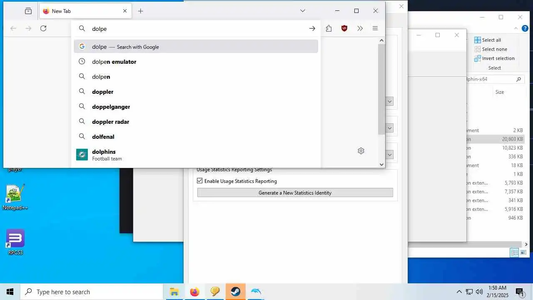The height and width of the screenshot is (300, 533).
Task: Click the File Explorer search magnifier icon
Action: pos(518,79)
